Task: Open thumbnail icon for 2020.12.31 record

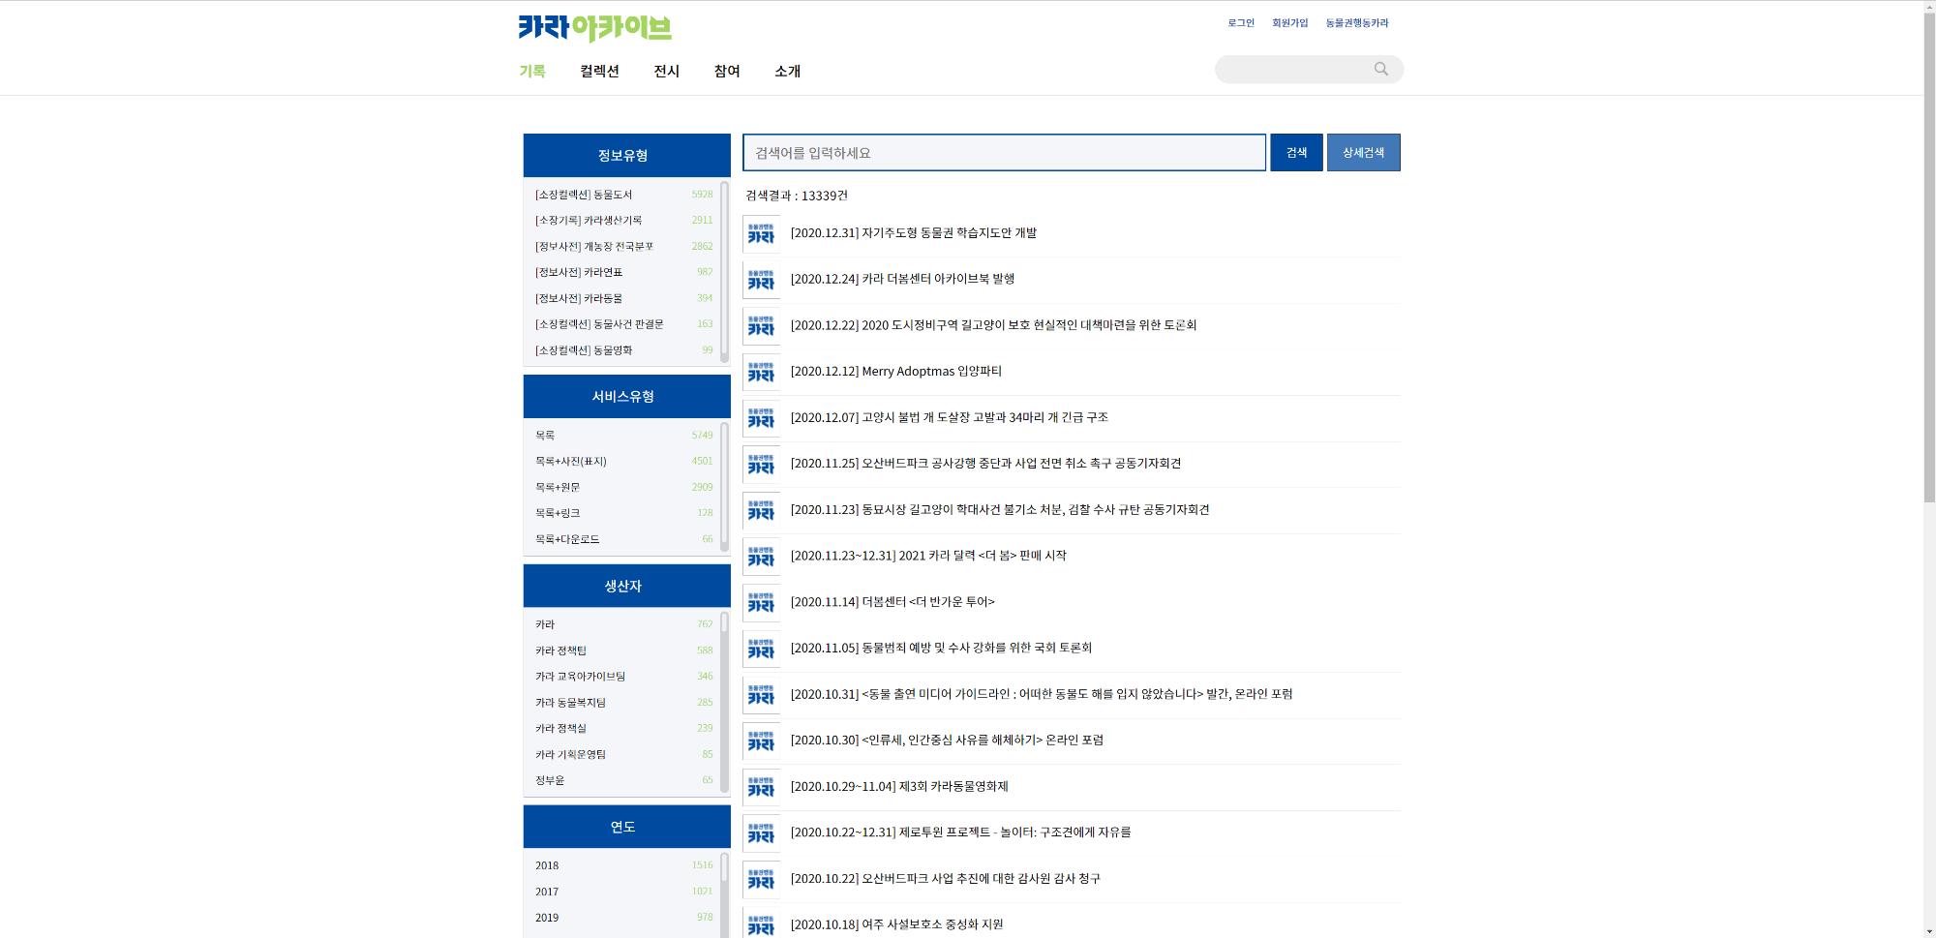Action: pos(761,233)
